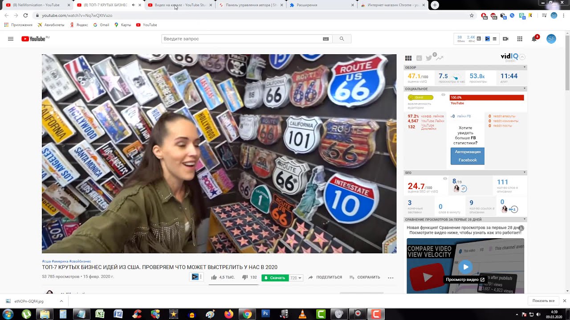Viewport: 570px width, 320px height.
Task: Open the YouTube hamburger guide menu
Action: (11, 39)
